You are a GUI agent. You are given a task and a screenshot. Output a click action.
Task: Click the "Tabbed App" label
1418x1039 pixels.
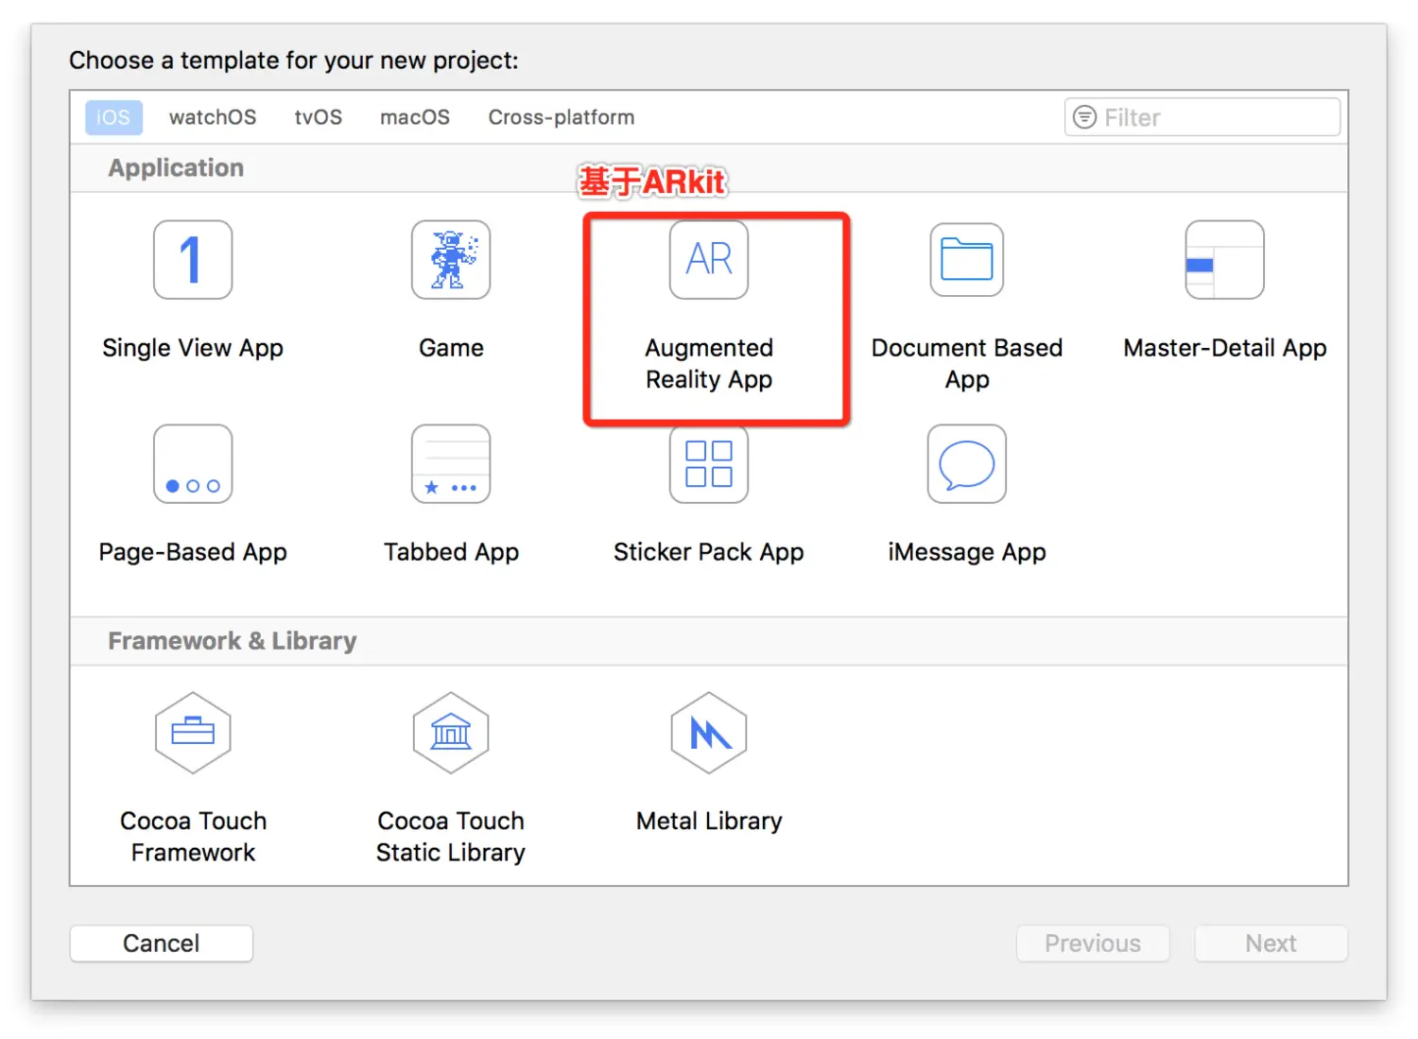pyautogui.click(x=451, y=552)
